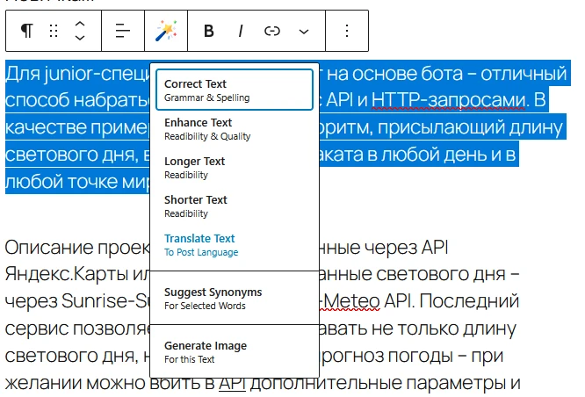This screenshot has height=397, width=585.
Task: Move block up with the up arrow
Action: click(x=80, y=25)
